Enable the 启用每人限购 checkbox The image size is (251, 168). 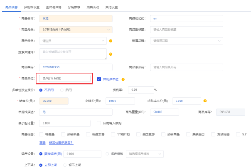pos(98,123)
